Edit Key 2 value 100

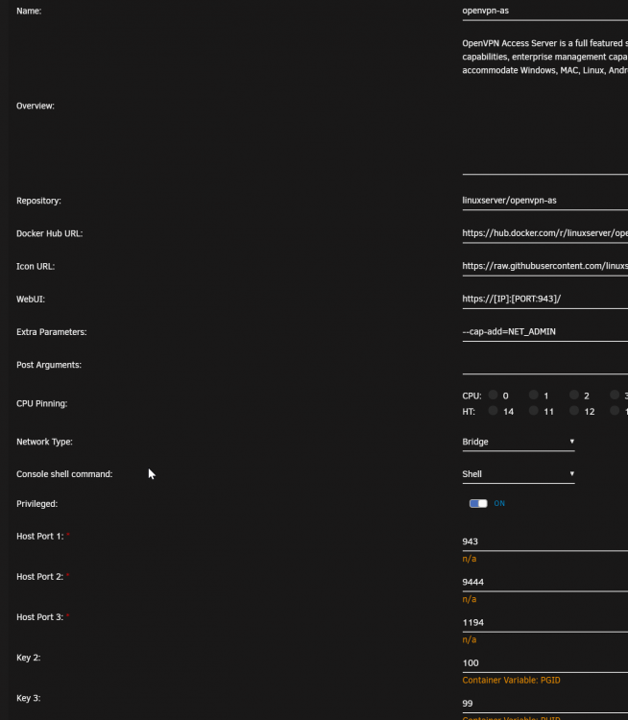point(544,663)
